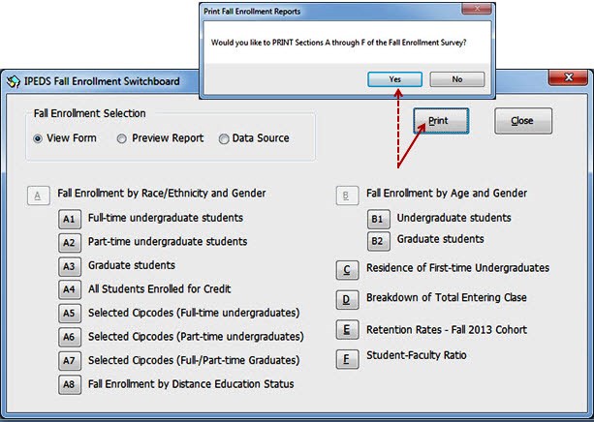The image size is (594, 422).
Task: Click the 'Full-time undergraduate students' label
Action: click(166, 218)
